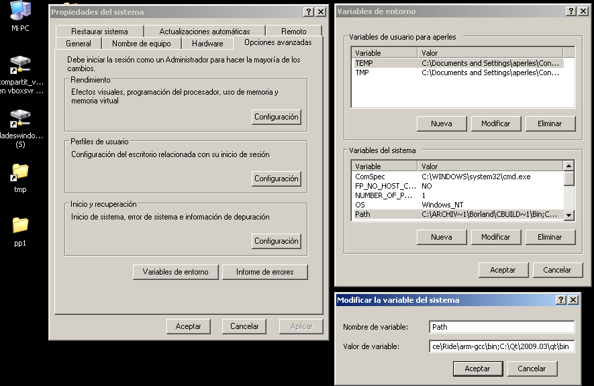The height and width of the screenshot is (386, 594).
Task: Click Modificar under Variables del sistema
Action: pyautogui.click(x=496, y=237)
